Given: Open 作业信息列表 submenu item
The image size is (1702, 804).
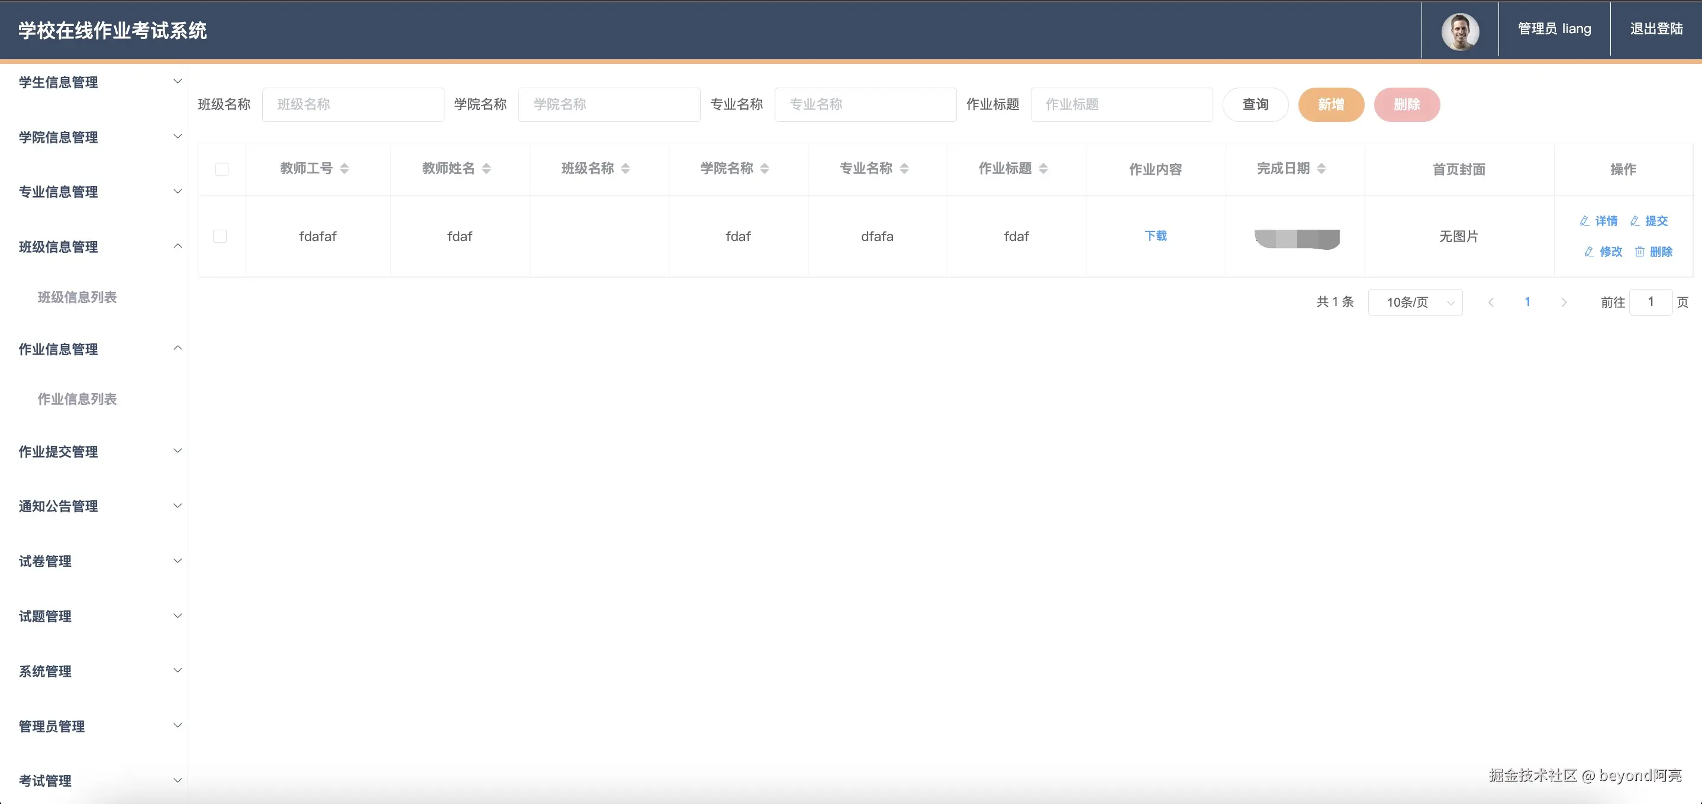Looking at the screenshot, I should point(78,398).
